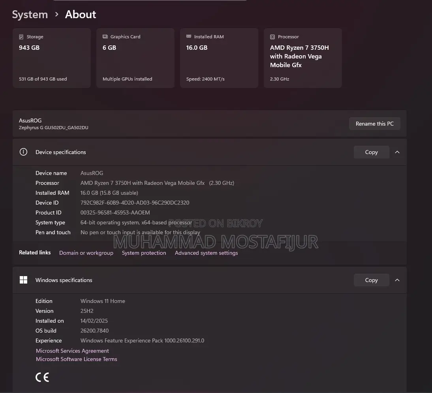Click the 'Windows 11 Home' edition value

tap(103, 301)
